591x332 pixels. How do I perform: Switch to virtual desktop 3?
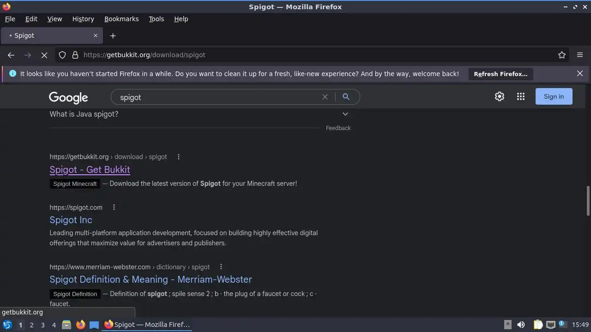pos(42,325)
